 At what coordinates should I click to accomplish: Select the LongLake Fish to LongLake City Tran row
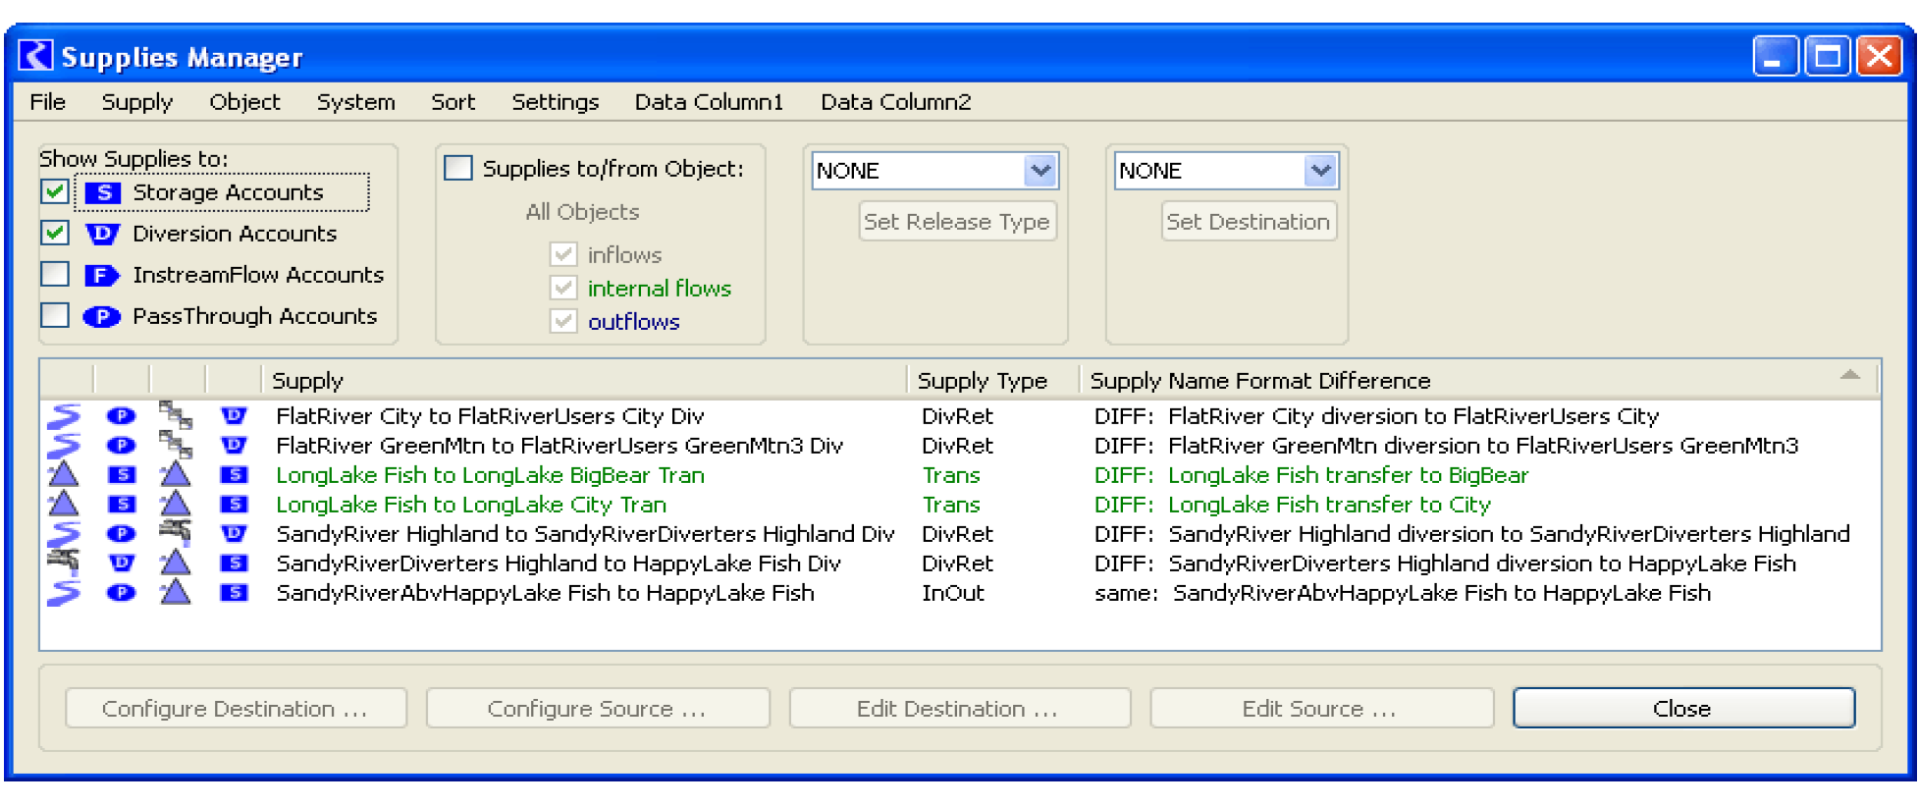pyautogui.click(x=471, y=505)
